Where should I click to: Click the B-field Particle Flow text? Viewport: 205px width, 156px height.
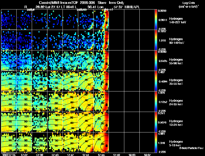pyautogui.click(x=191, y=148)
